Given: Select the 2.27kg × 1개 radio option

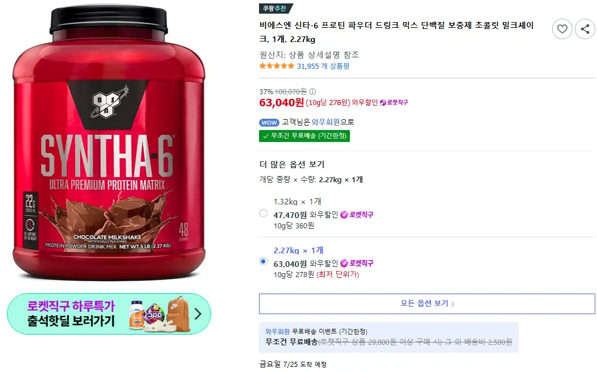Looking at the screenshot, I should (x=263, y=262).
